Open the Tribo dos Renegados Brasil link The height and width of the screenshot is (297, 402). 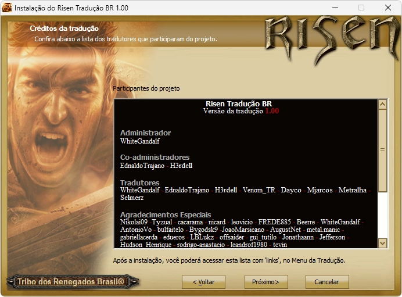(73, 282)
